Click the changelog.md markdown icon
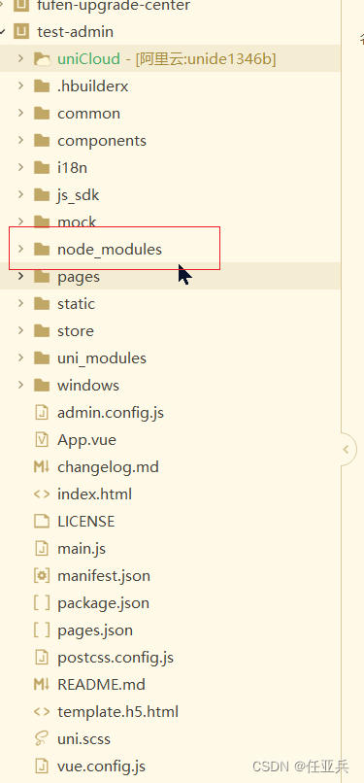 click(42, 467)
